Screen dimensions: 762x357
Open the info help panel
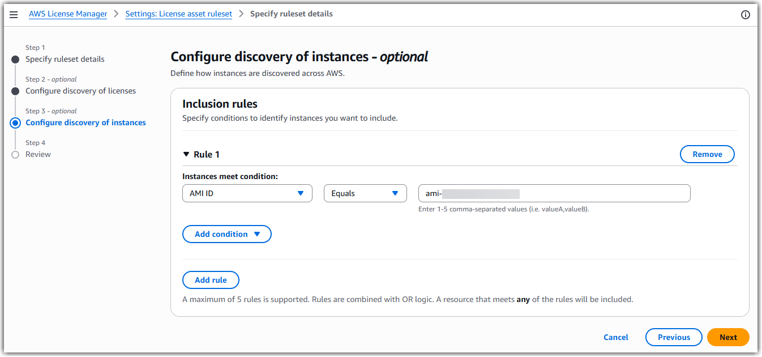746,14
